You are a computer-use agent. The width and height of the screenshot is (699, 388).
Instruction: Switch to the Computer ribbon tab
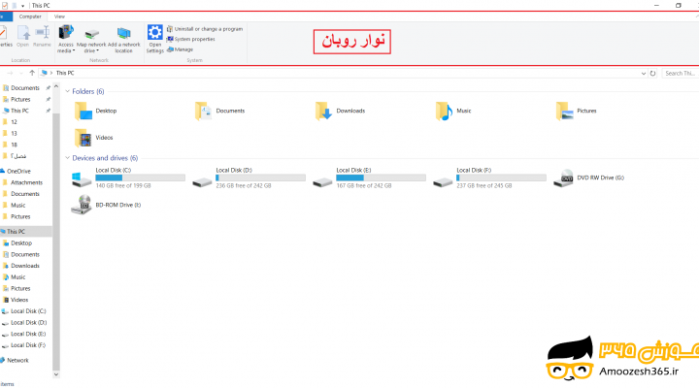pos(30,16)
